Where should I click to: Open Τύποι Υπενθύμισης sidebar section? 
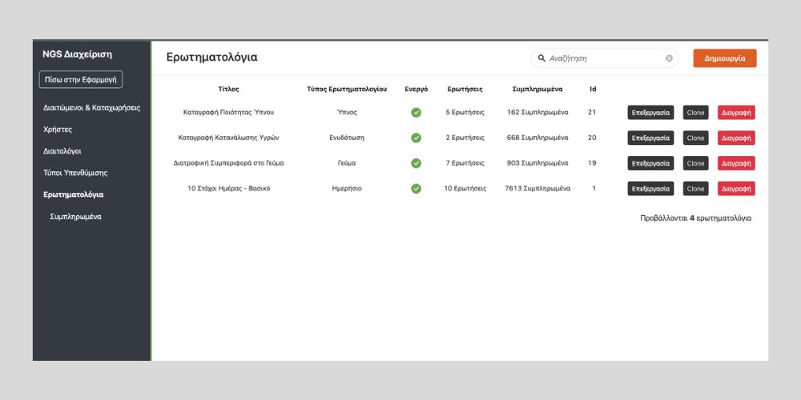coord(75,173)
